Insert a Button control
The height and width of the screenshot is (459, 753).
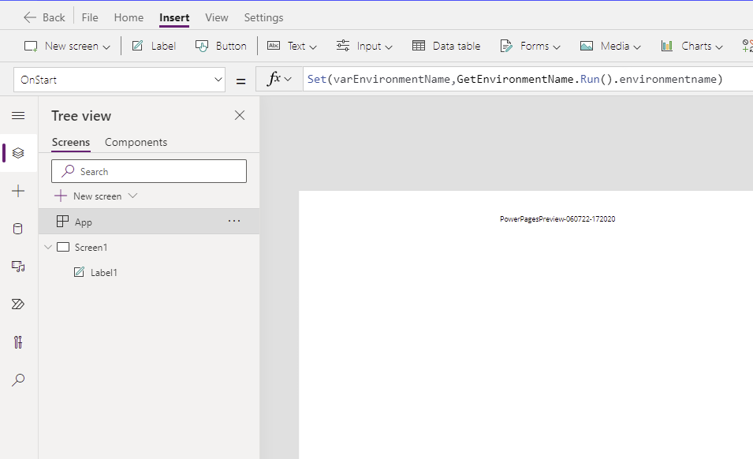coord(221,46)
